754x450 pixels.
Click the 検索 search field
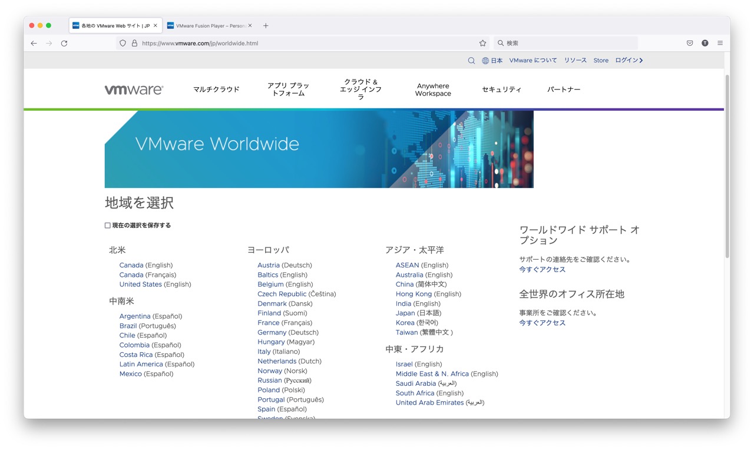(x=565, y=43)
